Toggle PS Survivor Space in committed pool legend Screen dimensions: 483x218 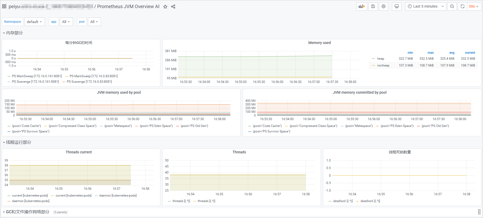click(x=272, y=131)
